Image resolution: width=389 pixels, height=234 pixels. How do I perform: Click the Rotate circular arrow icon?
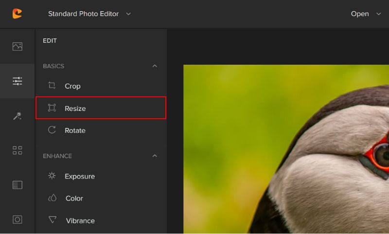point(52,130)
